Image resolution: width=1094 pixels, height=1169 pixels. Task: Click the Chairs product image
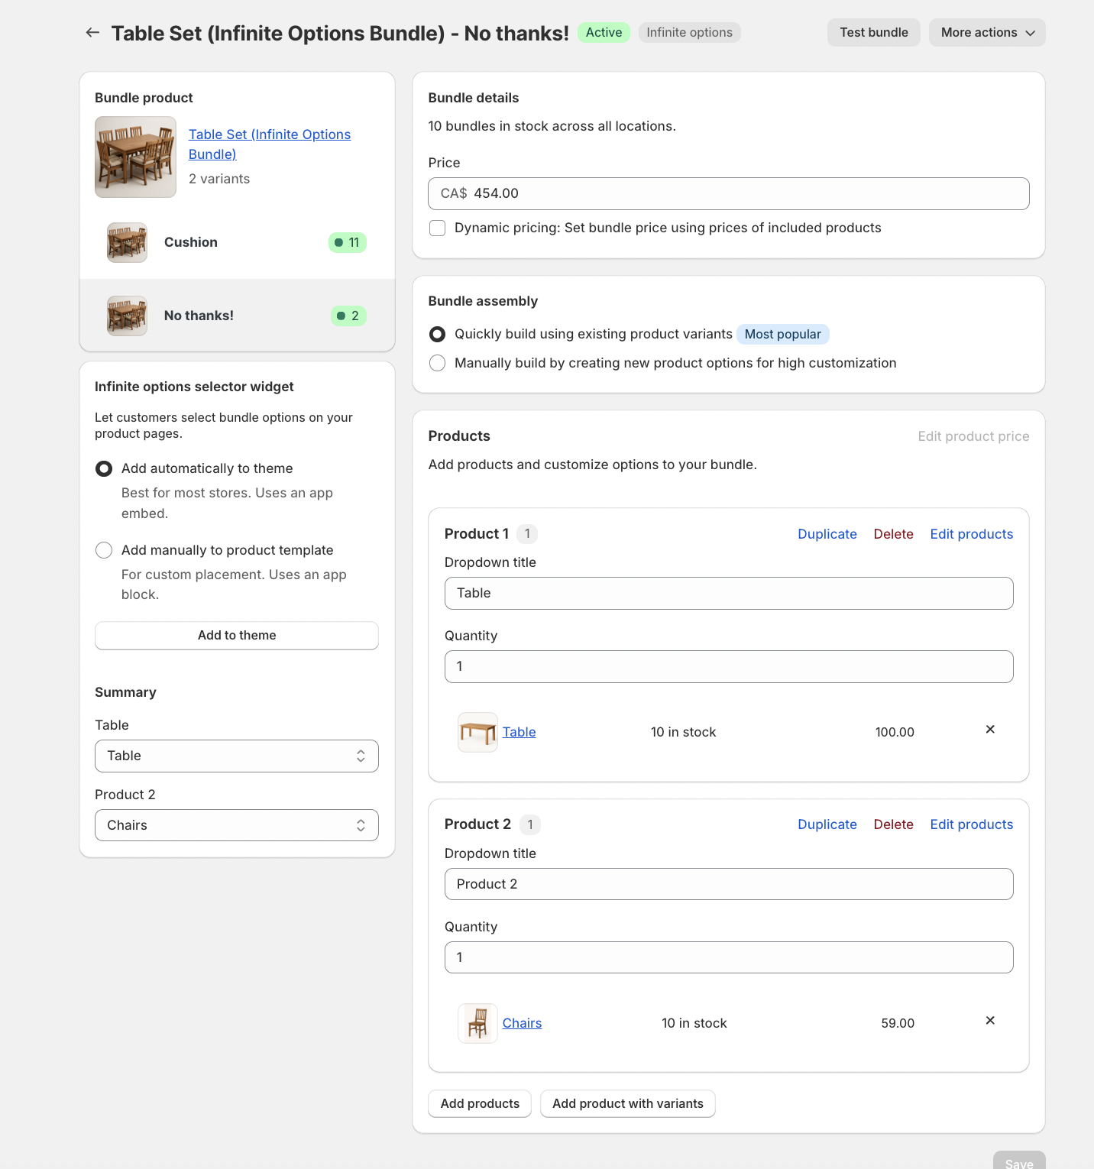477,1023
